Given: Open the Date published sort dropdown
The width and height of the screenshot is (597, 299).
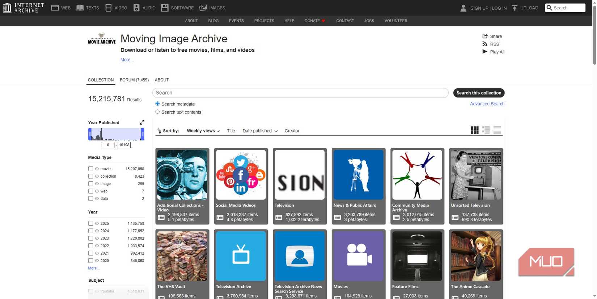Looking at the screenshot, I should pos(260,131).
